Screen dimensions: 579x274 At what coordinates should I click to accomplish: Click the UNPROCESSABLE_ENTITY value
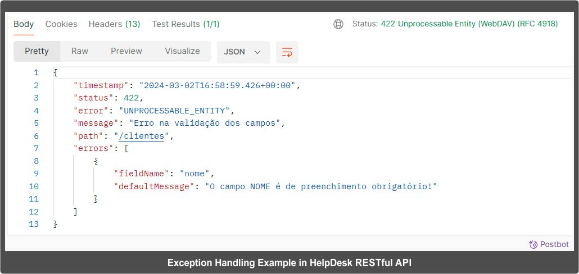(x=174, y=111)
